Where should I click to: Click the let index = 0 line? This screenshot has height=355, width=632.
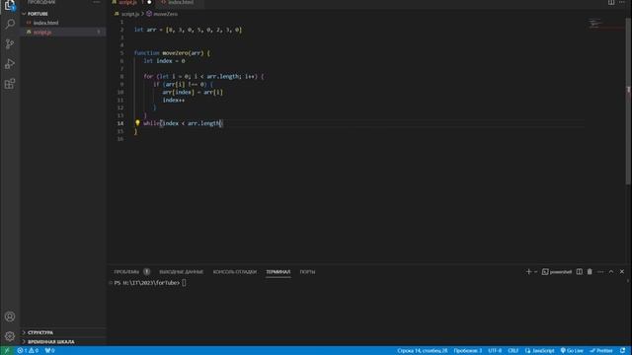[x=164, y=61]
